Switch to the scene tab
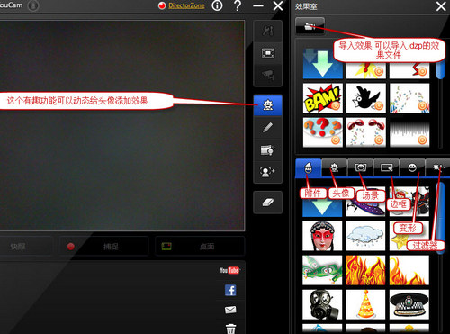Image resolution: width=450 pixels, height=334 pixels. tap(360, 167)
